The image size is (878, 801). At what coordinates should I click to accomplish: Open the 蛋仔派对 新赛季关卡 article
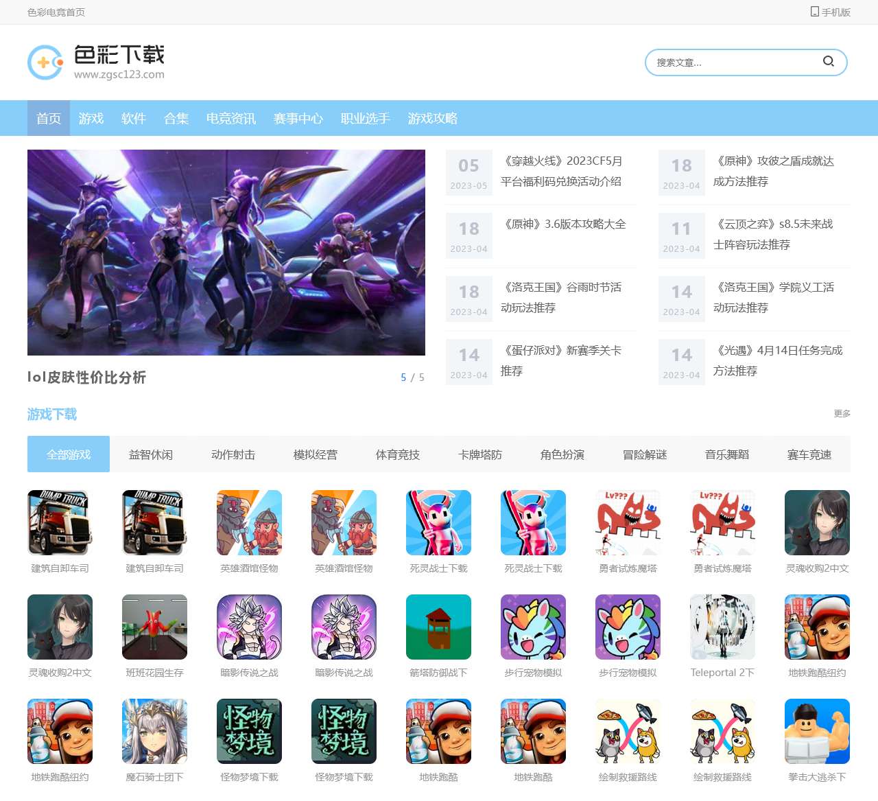(562, 360)
